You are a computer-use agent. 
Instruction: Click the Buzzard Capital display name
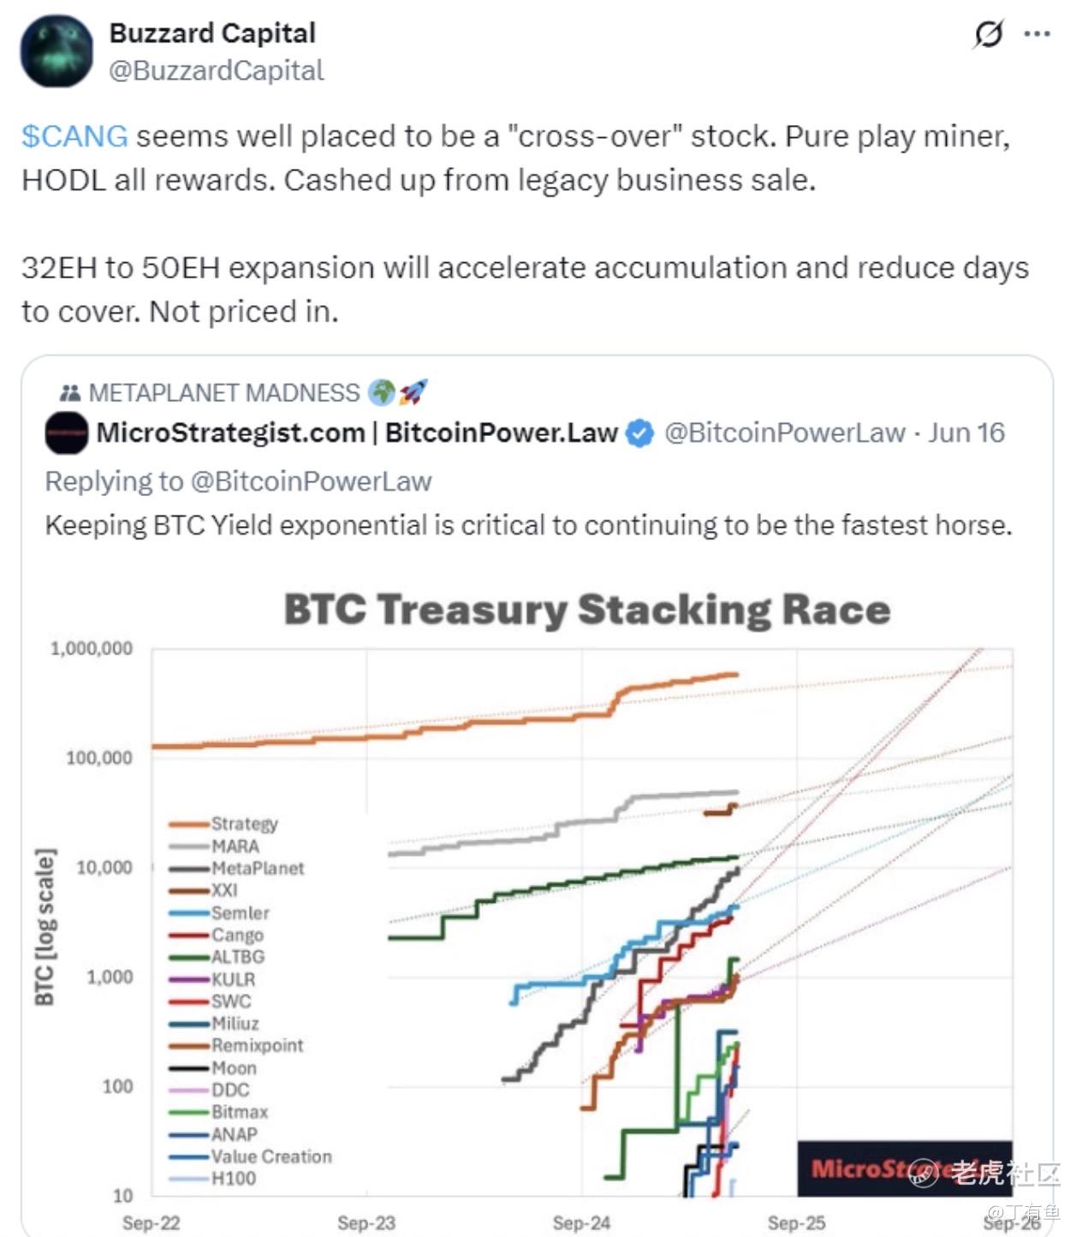tap(212, 33)
